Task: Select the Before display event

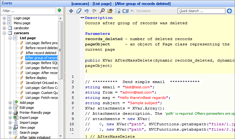Action: (x=36, y=78)
